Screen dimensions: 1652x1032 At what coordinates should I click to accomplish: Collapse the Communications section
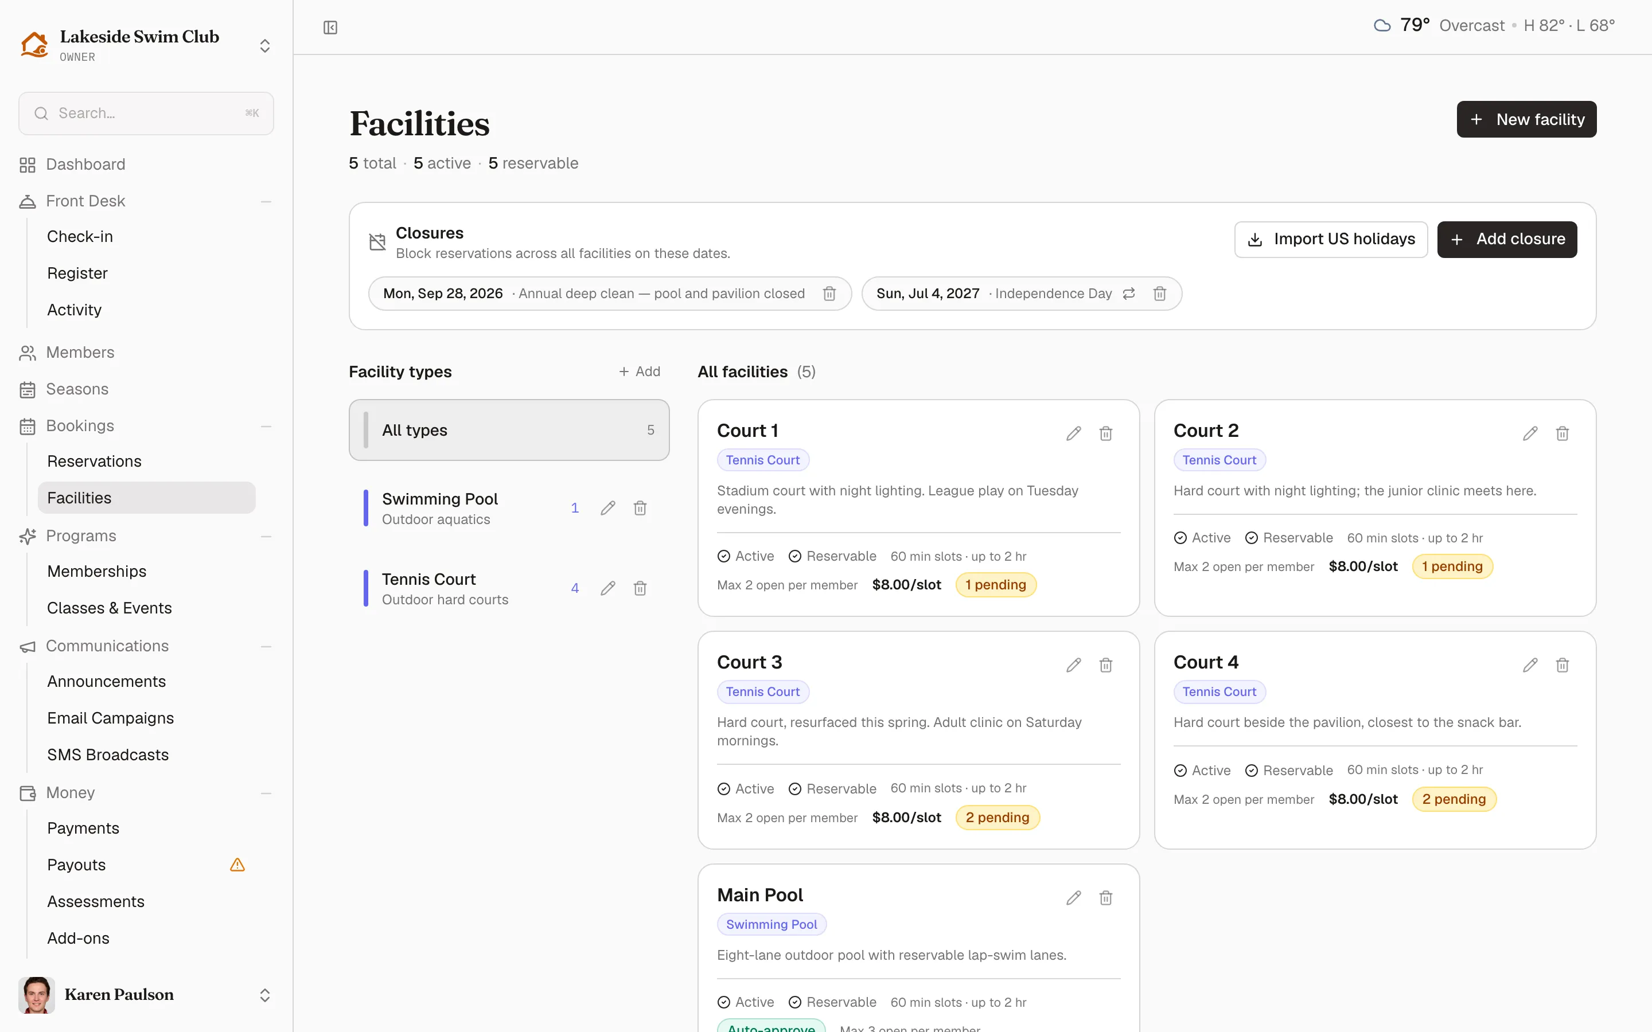(266, 646)
